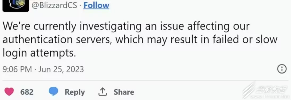This screenshot has width=291, height=100.
Task: Click the share arrow icon
Action: [x=102, y=92]
